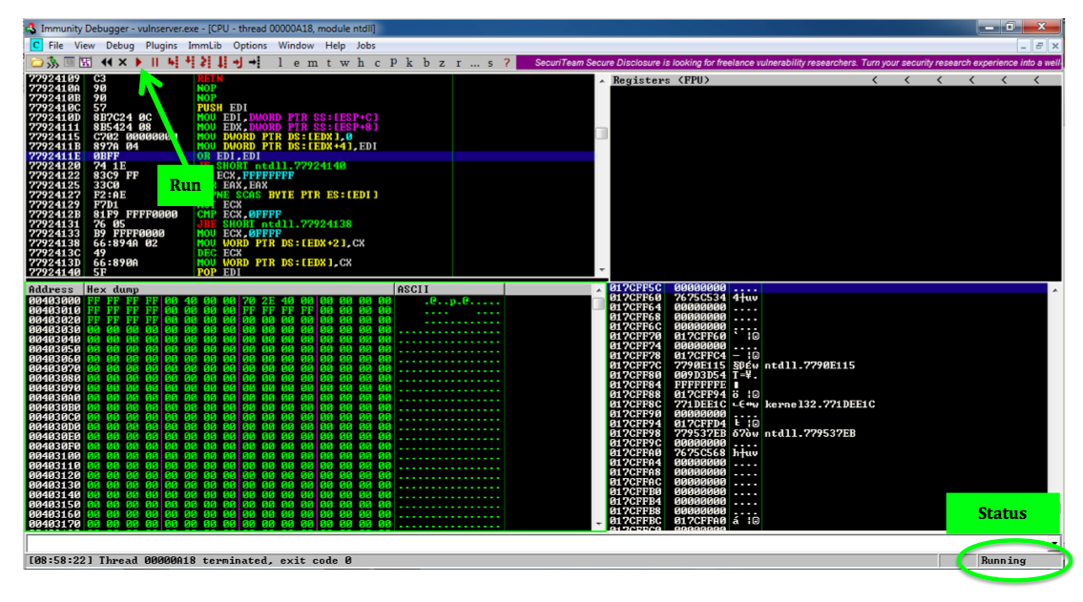This screenshot has width=1083, height=602.
Task: Open the command bar dropdown arrow
Action: 1054,543
